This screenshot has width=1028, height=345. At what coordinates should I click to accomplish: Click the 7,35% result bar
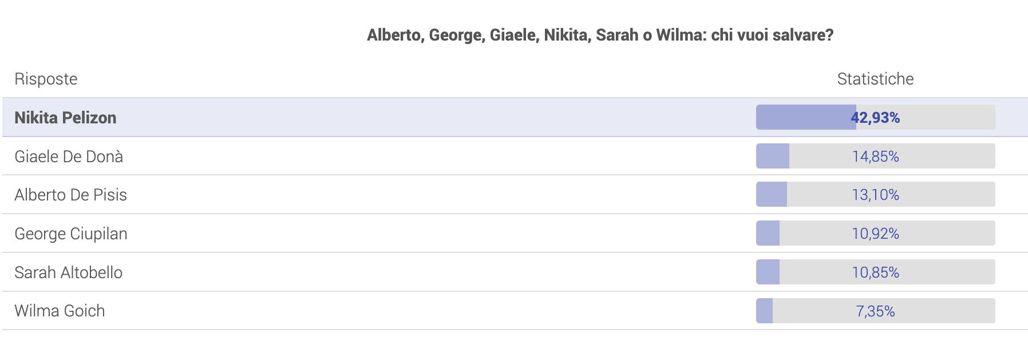875,311
